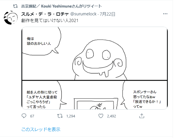Click the lower comic panel with スポンサーさん text
This screenshot has width=175, height=138.
click(x=95, y=95)
